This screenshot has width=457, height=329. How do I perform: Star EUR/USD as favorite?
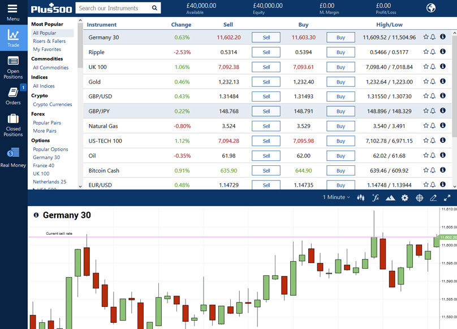[426, 185]
